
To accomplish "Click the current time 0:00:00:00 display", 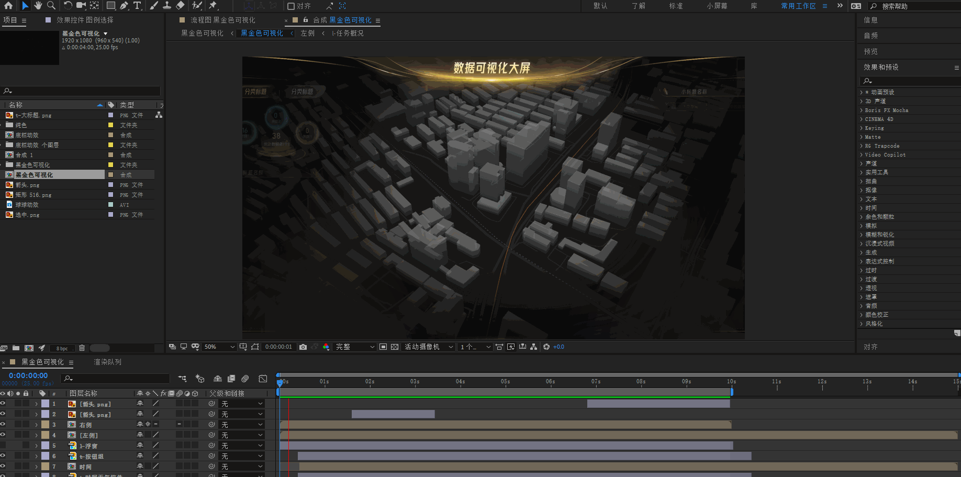I will tap(28, 375).
